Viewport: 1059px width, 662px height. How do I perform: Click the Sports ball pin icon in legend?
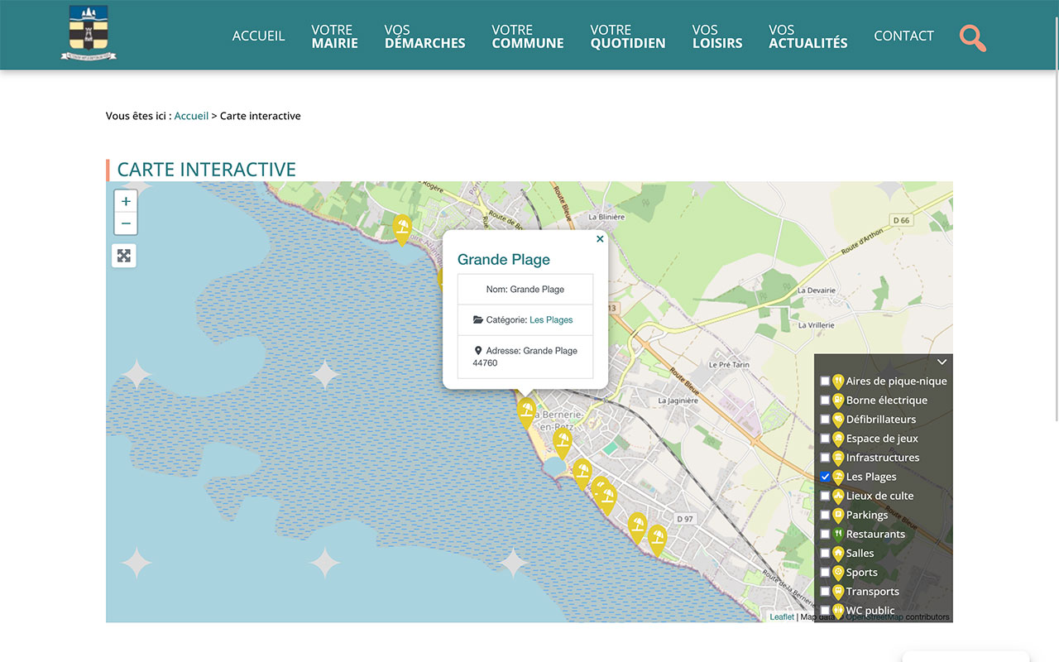tap(838, 573)
